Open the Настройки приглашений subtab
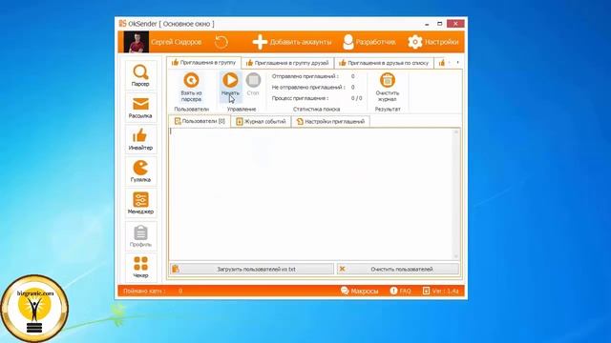This screenshot has width=611, height=343. pyautogui.click(x=331, y=122)
